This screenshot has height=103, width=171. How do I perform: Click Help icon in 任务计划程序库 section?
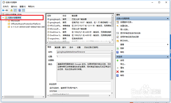coord(117,52)
